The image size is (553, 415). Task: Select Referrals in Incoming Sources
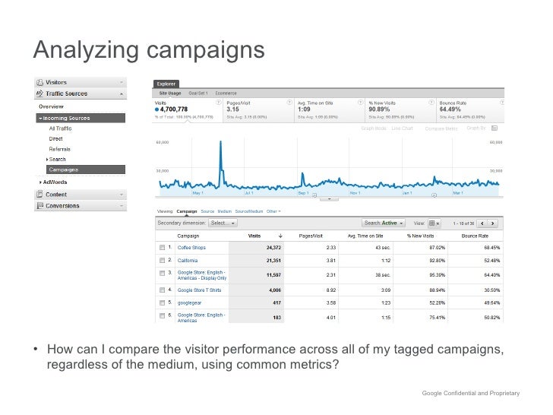59,149
